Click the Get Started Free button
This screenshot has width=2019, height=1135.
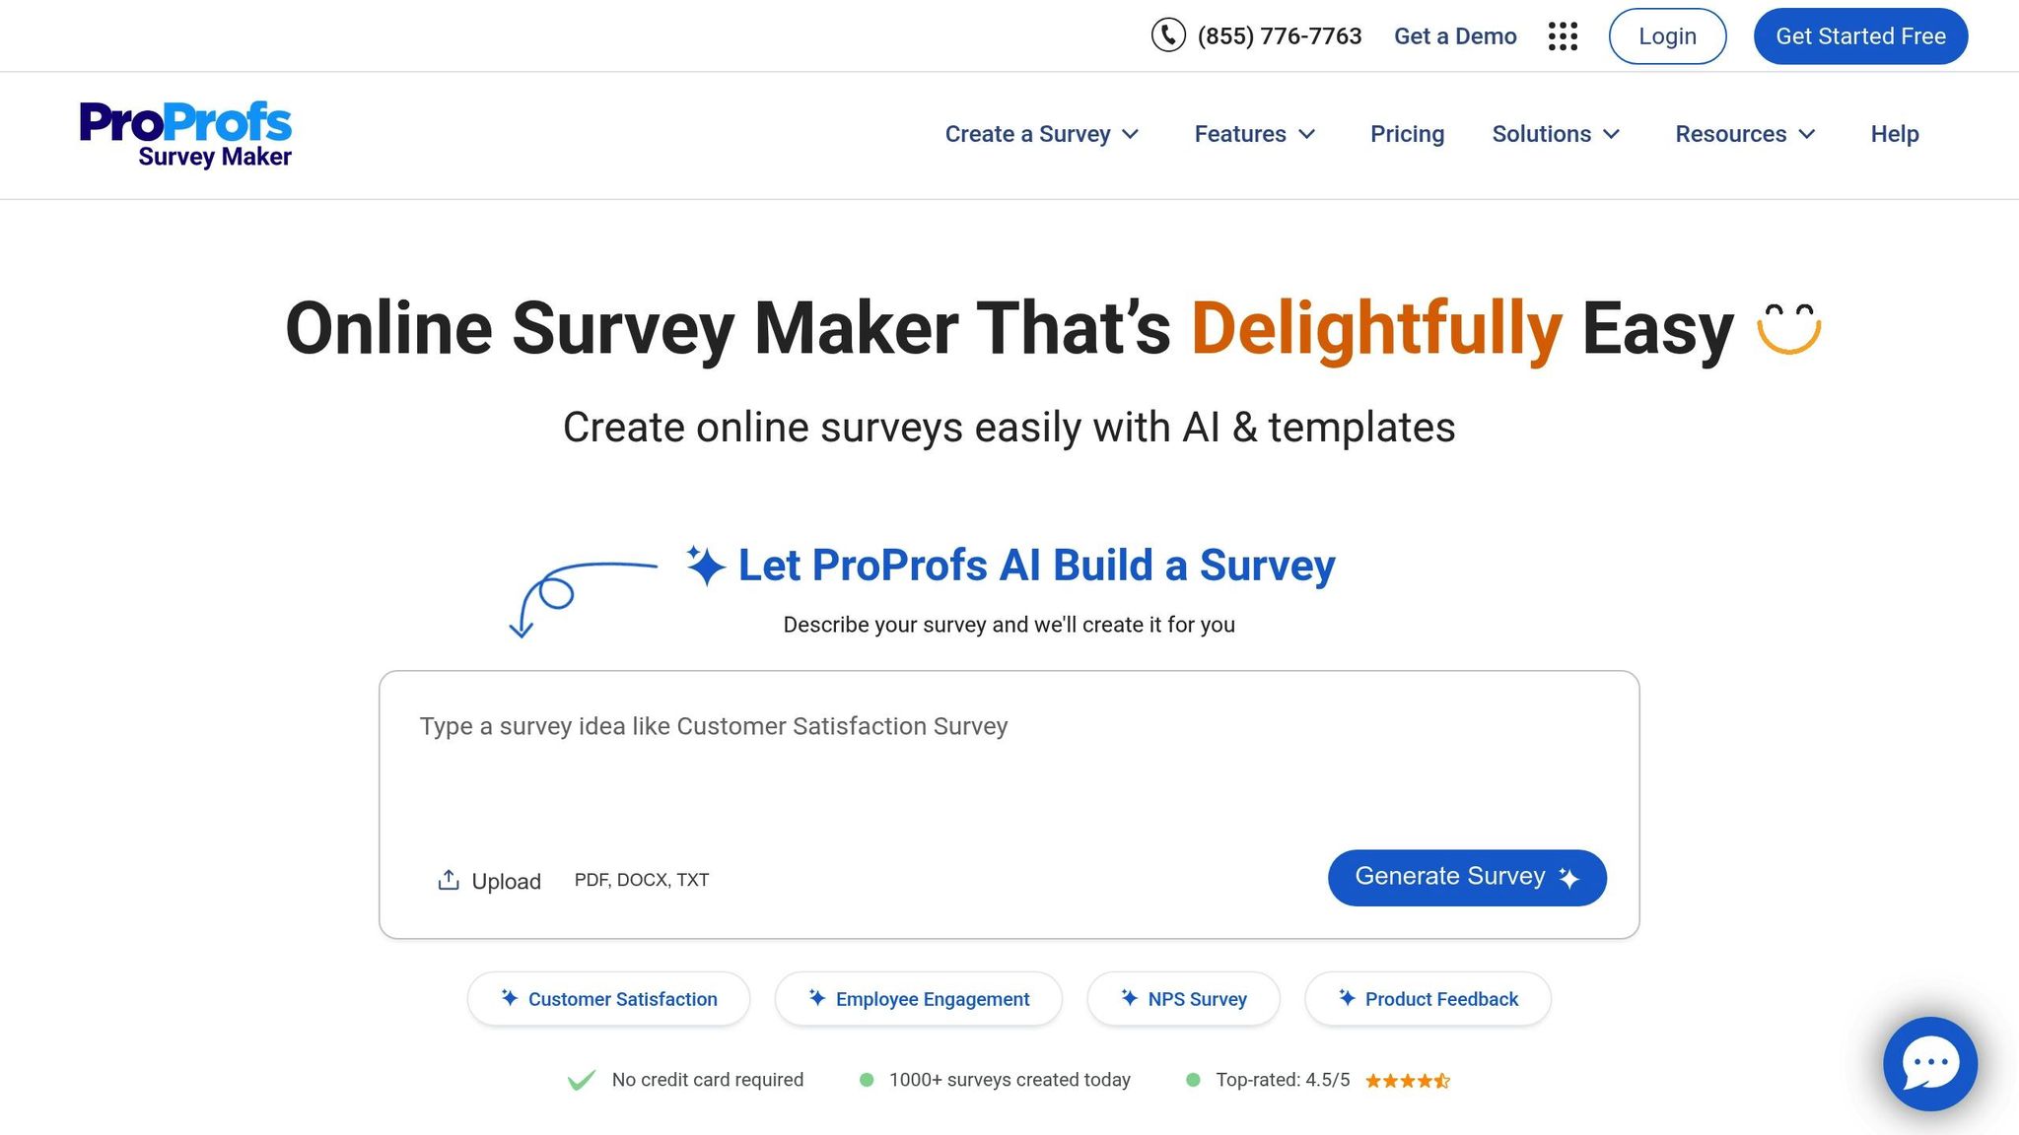click(x=1859, y=35)
